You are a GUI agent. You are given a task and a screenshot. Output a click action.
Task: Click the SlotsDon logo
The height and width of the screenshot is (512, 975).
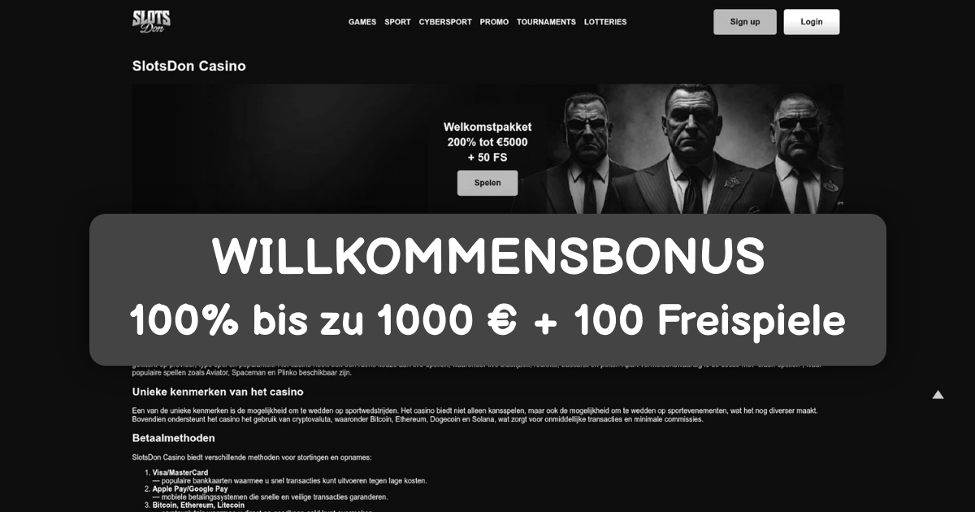pos(151,21)
